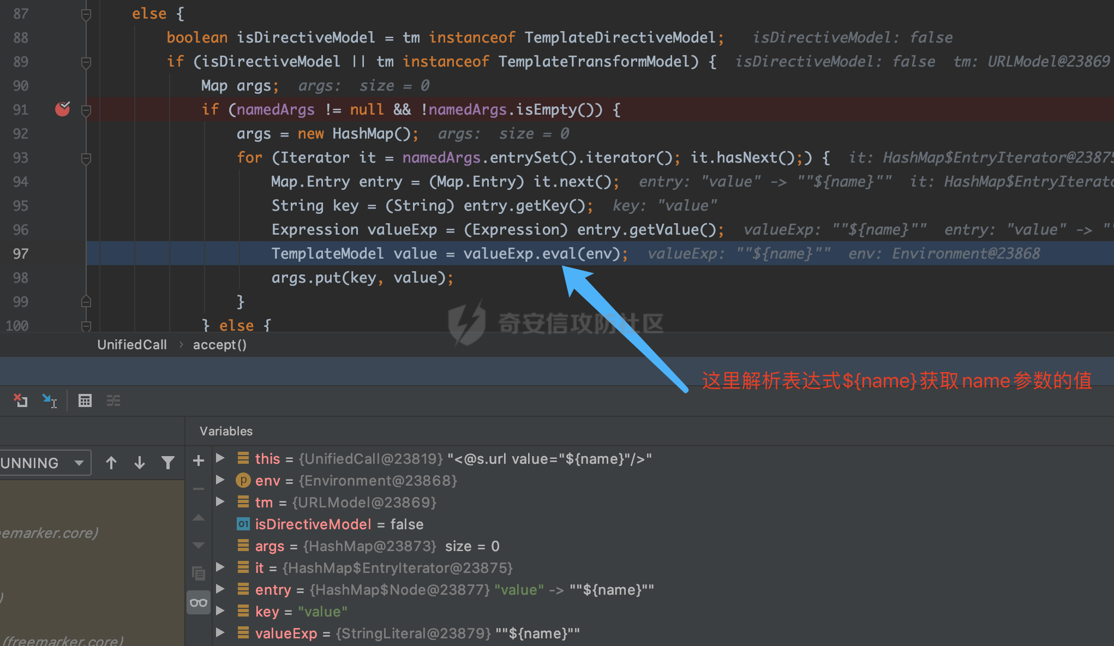
Task: Click the Drop Frame icon in debugger toolbar
Action: [x=20, y=400]
